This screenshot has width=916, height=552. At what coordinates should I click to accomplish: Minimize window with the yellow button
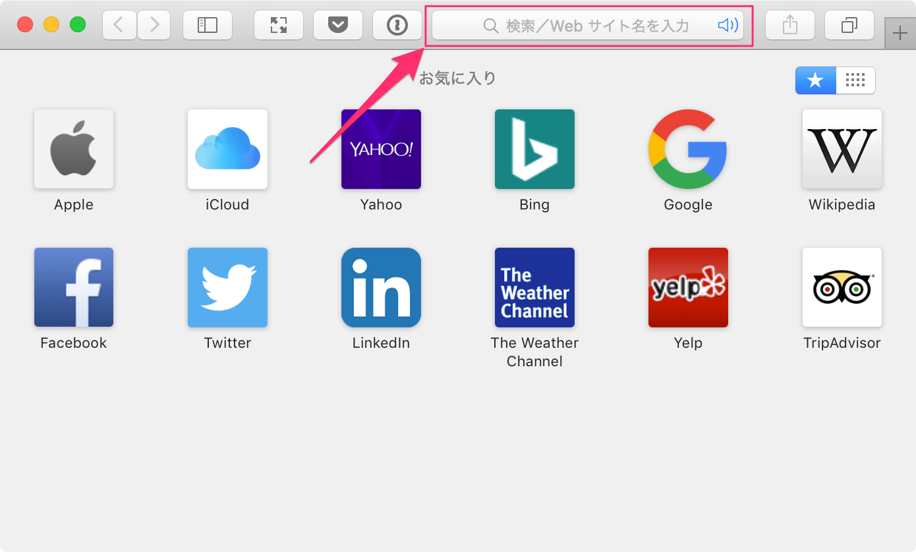[x=51, y=25]
